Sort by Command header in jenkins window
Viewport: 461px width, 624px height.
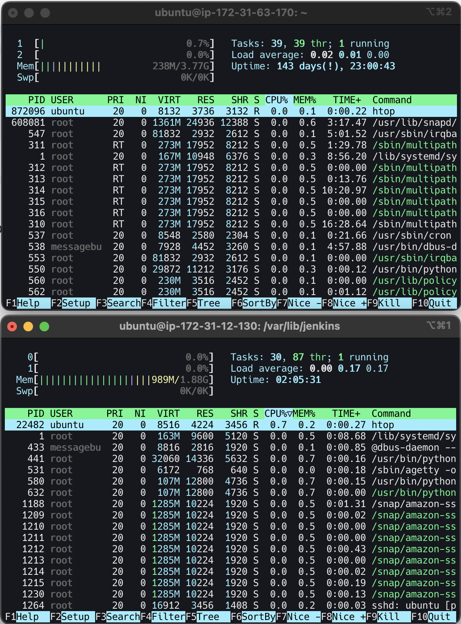pyautogui.click(x=391, y=414)
